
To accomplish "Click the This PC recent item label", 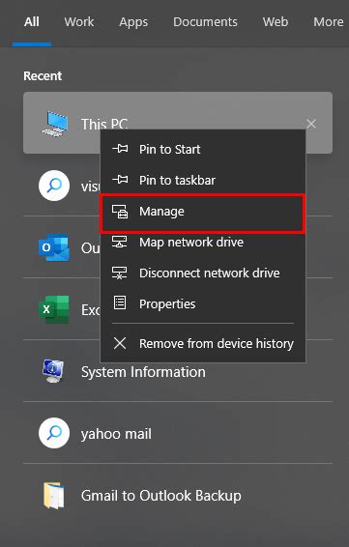I will coord(104,124).
